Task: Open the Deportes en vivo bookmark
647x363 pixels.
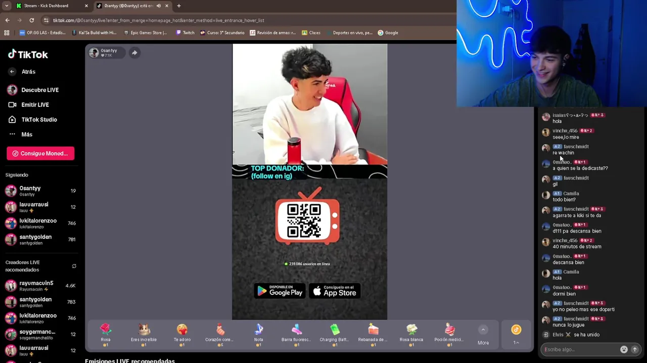Action: (x=349, y=33)
